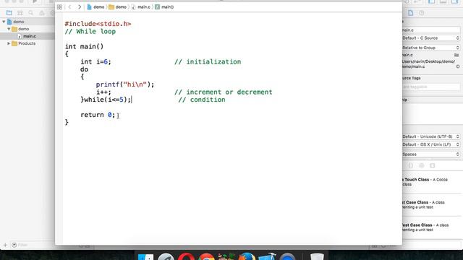Click the i++ increment line
Viewport: 463px width, 260px height.
pyautogui.click(x=103, y=92)
